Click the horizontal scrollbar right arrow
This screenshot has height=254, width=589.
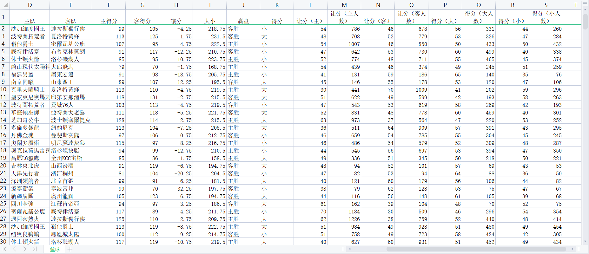572,249
